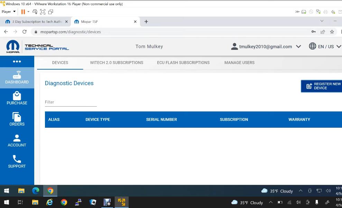342x208 pixels.
Task: Click the volume icon on the host taskbar
Action: [x=298, y=202]
